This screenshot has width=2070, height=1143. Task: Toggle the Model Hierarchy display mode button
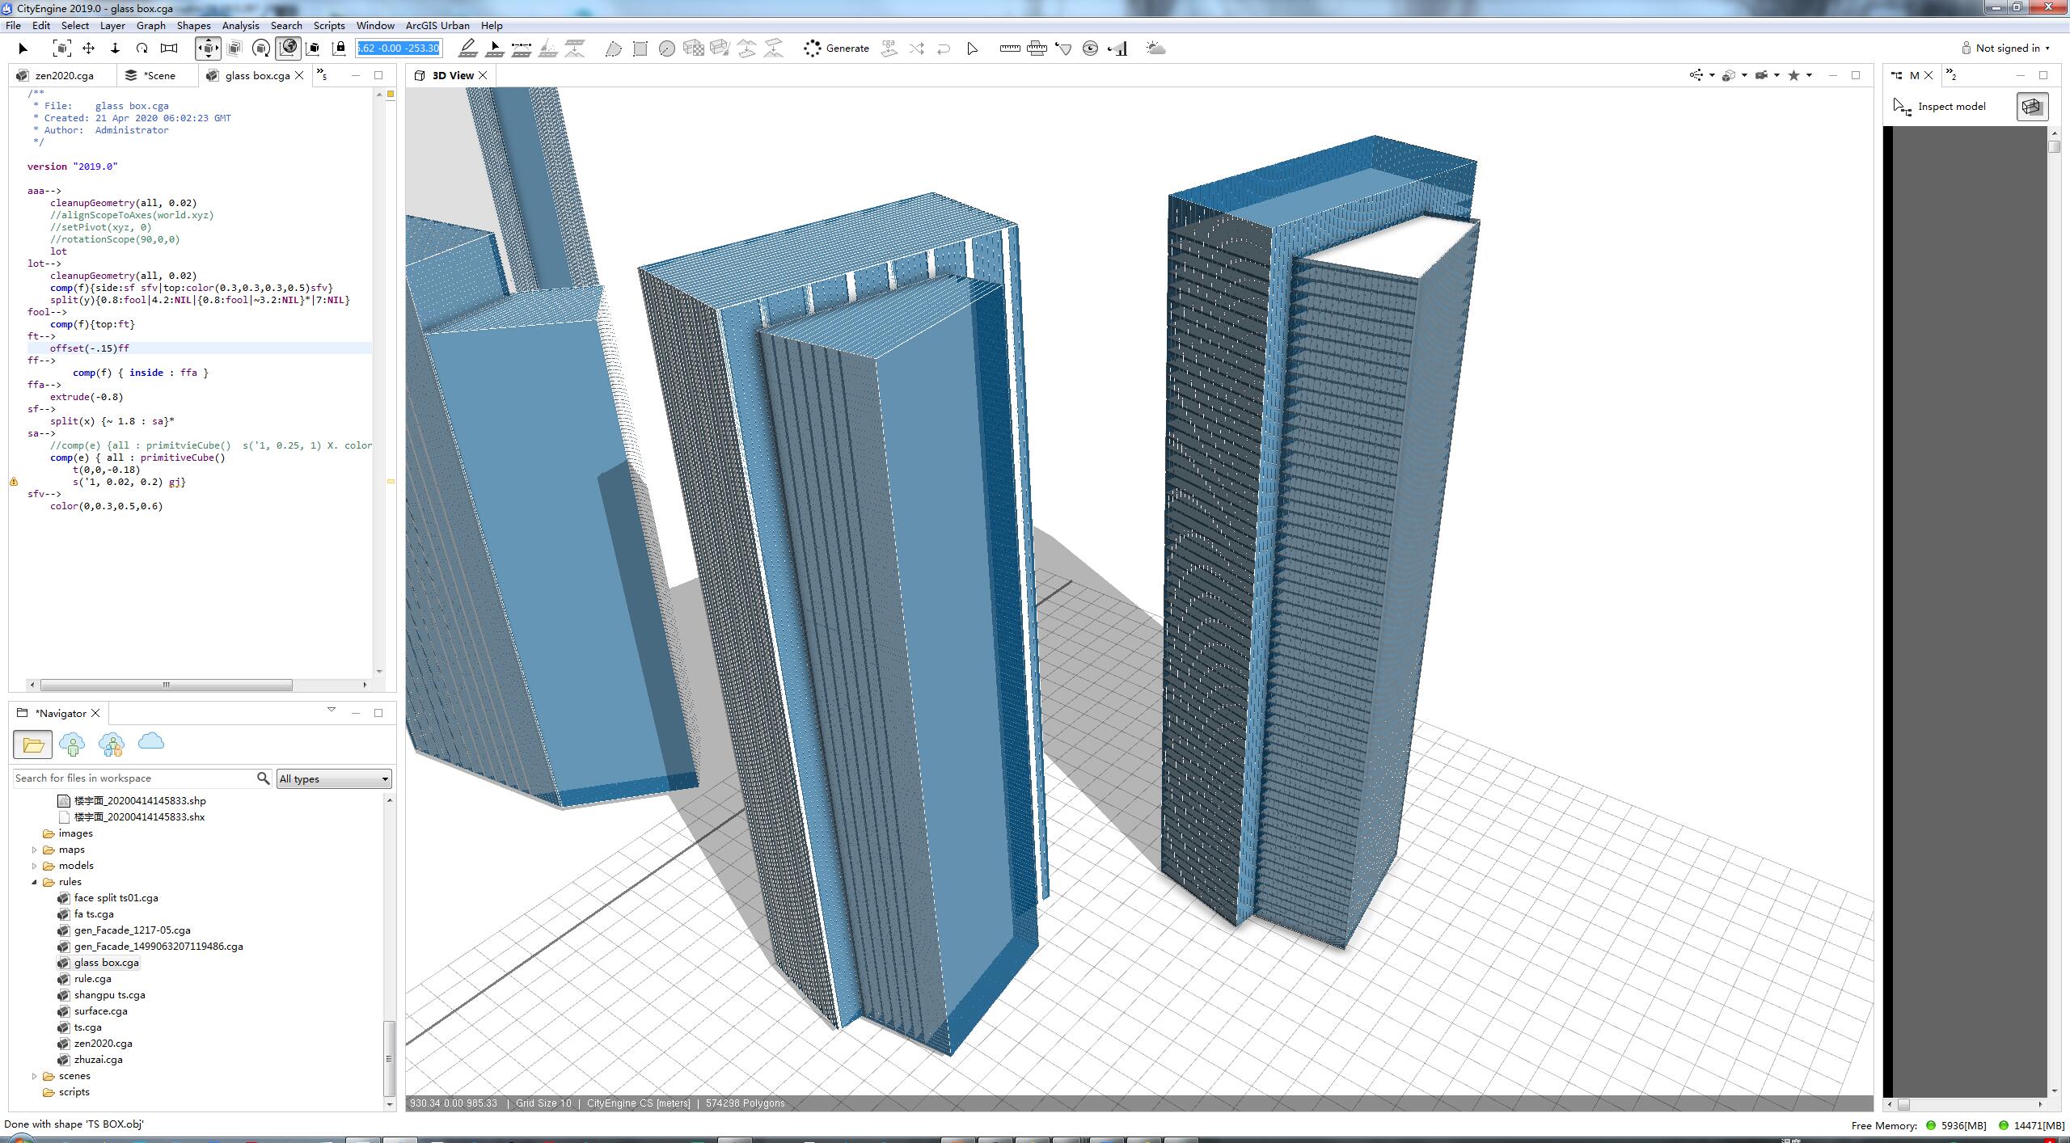click(2031, 107)
